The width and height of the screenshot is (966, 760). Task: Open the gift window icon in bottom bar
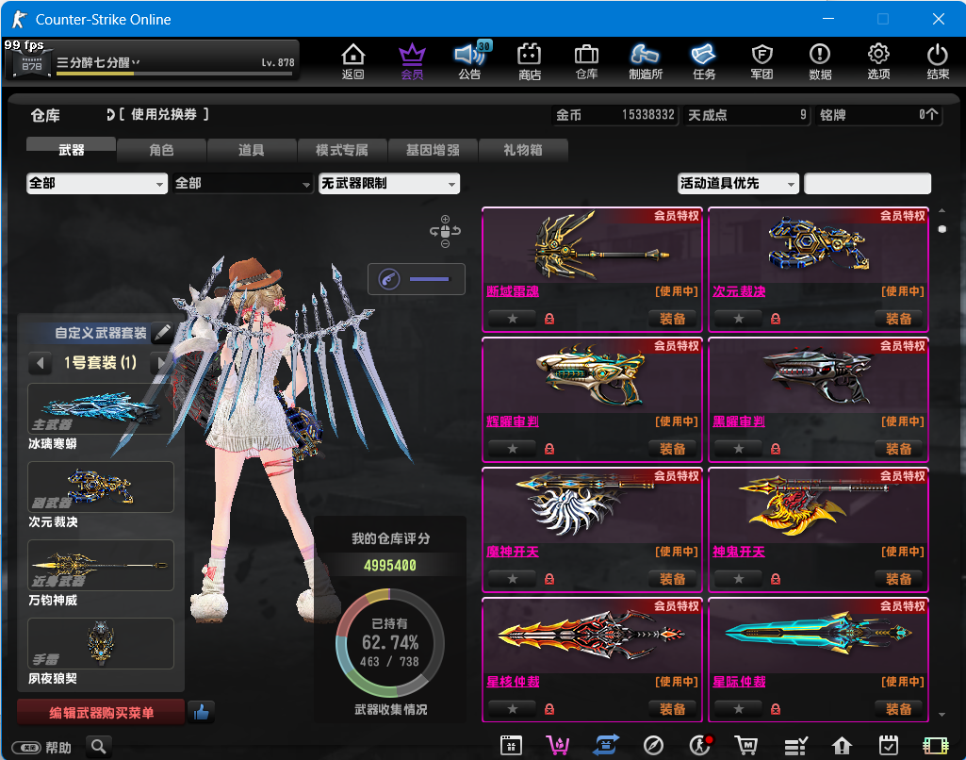pyautogui.click(x=511, y=745)
